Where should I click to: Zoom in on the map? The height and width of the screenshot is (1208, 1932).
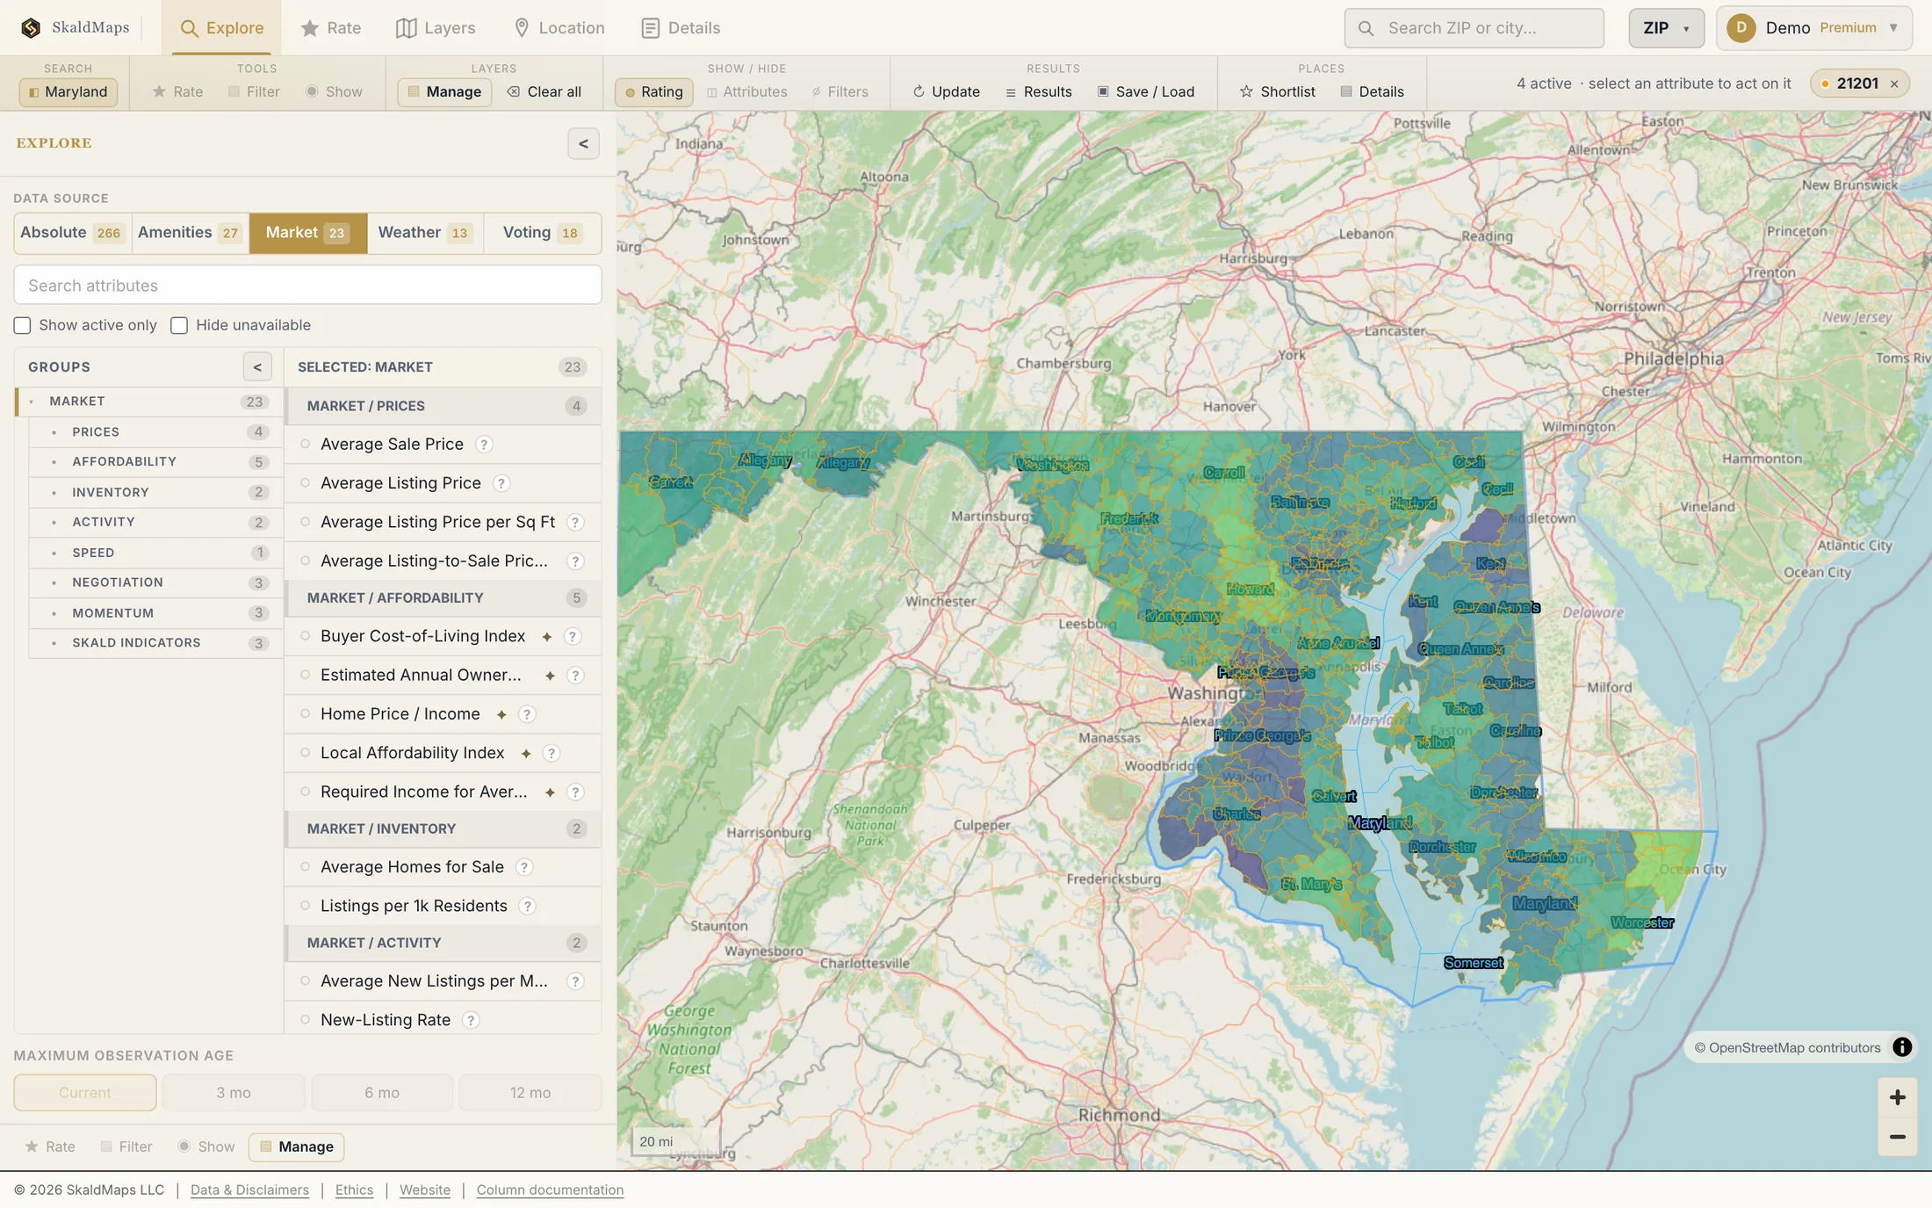pyautogui.click(x=1897, y=1097)
